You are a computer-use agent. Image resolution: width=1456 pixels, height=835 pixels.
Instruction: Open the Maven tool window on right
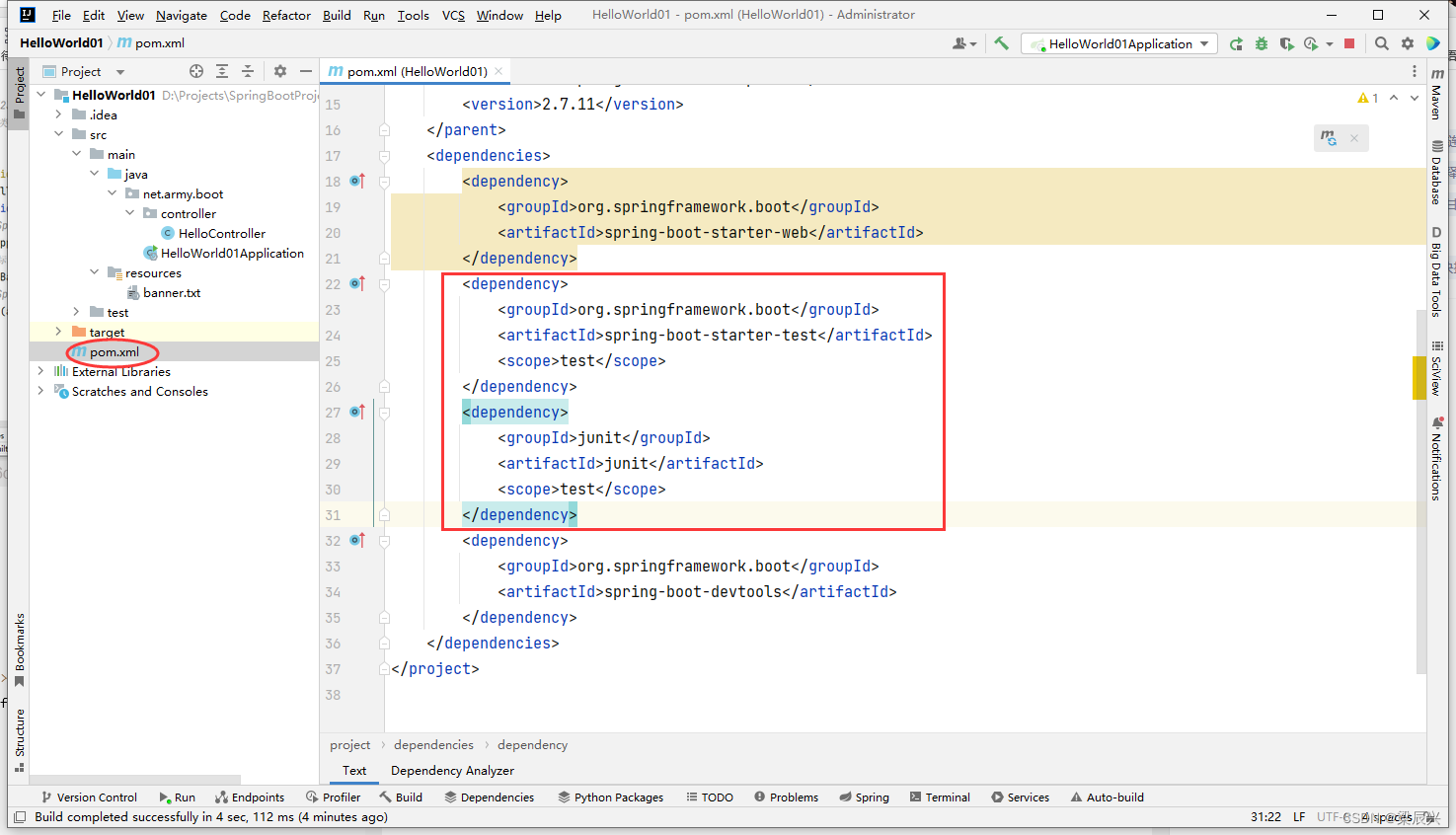[x=1437, y=95]
